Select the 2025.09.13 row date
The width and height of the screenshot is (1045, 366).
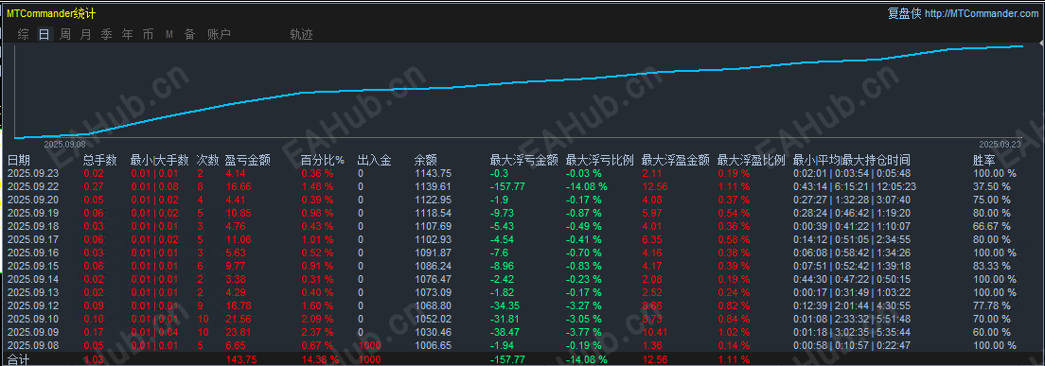[33, 293]
